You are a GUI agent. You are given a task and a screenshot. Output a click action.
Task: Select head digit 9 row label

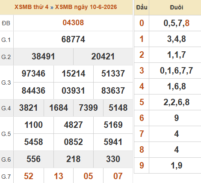[x=142, y=165]
